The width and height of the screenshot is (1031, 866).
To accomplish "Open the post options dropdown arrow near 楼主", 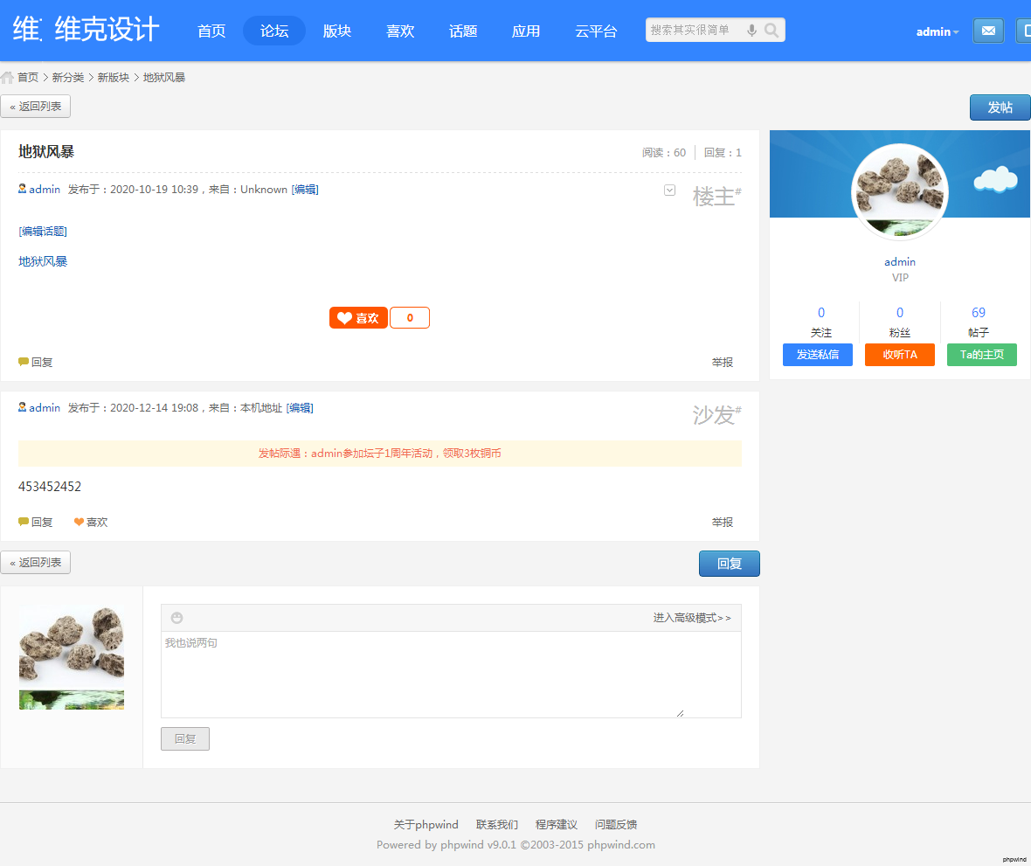I will click(x=670, y=190).
